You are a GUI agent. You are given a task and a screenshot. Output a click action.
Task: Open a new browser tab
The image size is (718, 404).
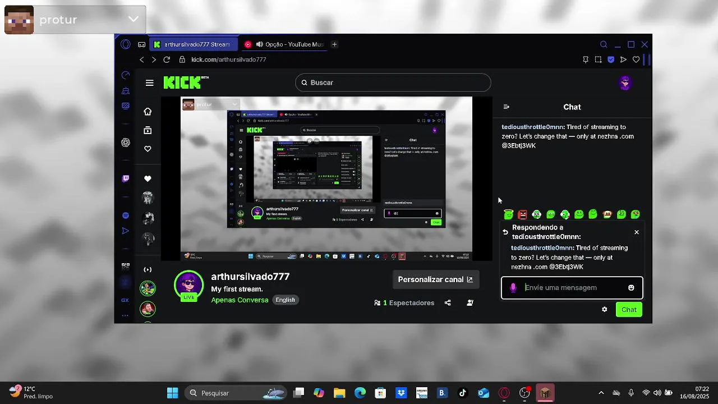(334, 44)
